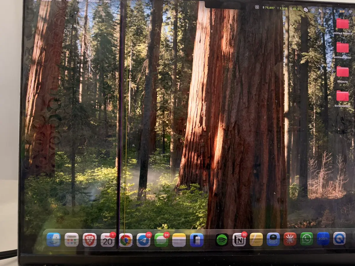
Task: Open the red starburst dock app
Action: (x=290, y=239)
